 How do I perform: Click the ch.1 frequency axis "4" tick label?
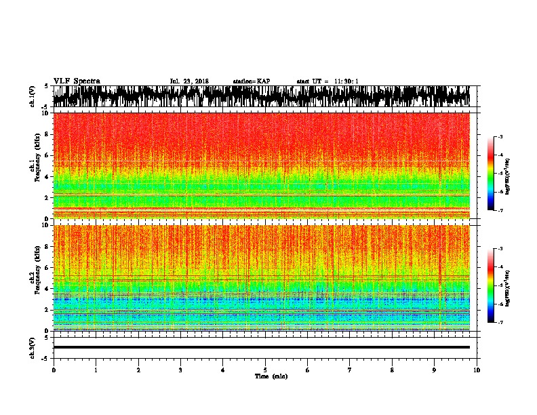pyautogui.click(x=47, y=177)
